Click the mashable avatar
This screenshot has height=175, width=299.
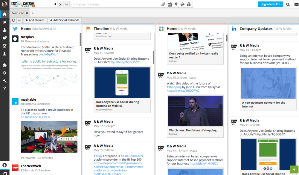[15, 101]
